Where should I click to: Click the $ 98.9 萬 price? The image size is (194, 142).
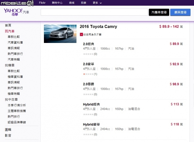[176, 84]
